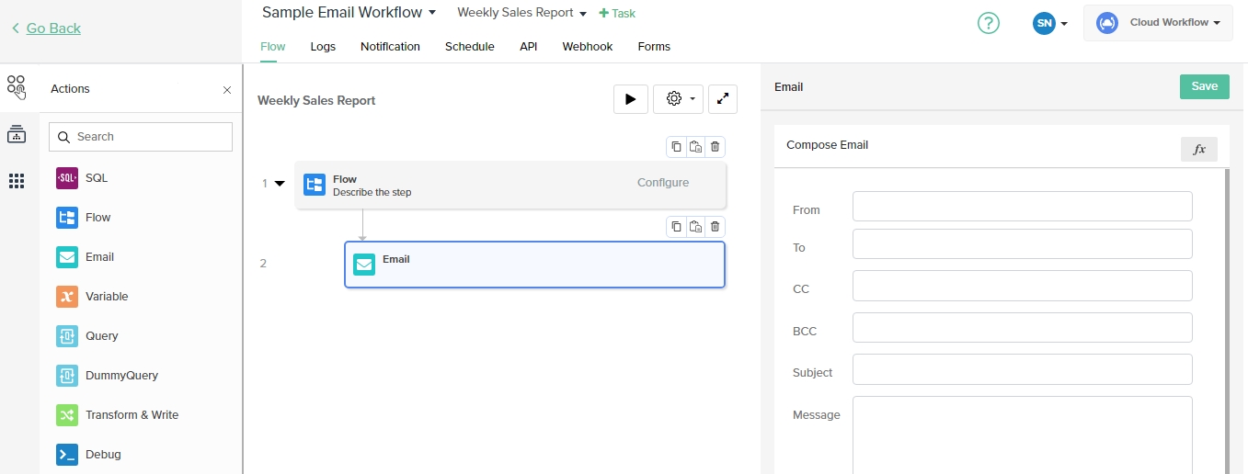Switch to the Logs tab

pyautogui.click(x=323, y=47)
